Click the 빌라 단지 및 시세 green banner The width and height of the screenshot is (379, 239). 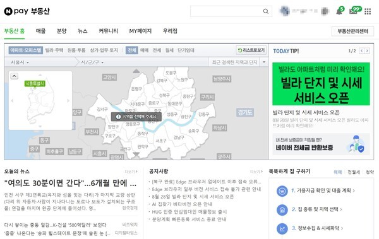pos(321,84)
